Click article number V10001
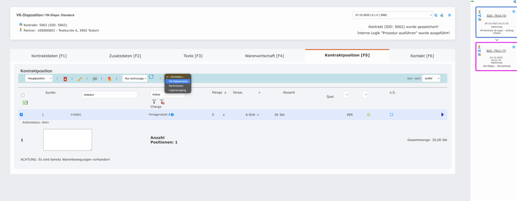 pos(76,115)
